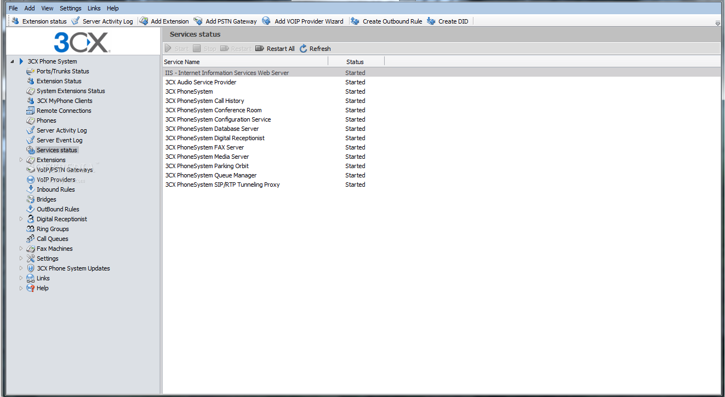Click the Settings wrench icon in tree

point(31,258)
